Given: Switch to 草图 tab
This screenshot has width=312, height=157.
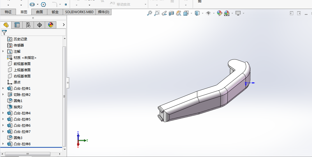Looking at the screenshot, I should (24, 12).
